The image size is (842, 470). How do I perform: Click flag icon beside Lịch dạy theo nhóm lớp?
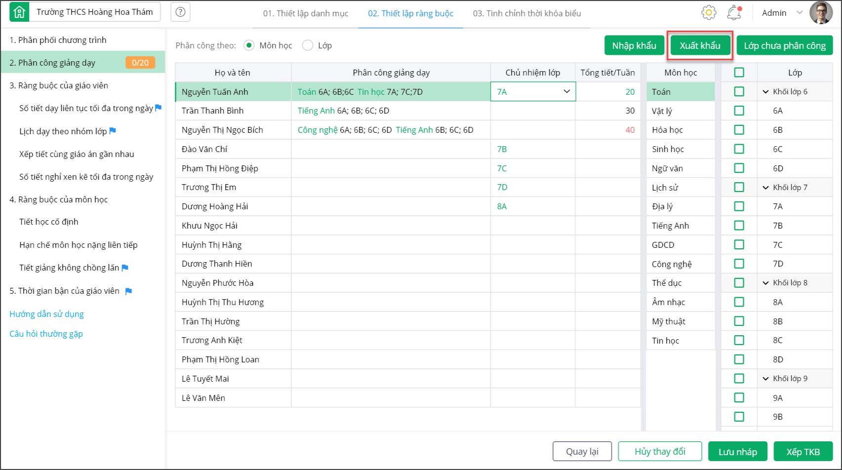[113, 131]
